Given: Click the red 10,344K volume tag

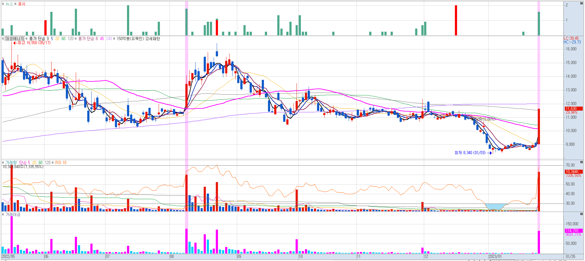Looking at the screenshot, I should [574, 172].
